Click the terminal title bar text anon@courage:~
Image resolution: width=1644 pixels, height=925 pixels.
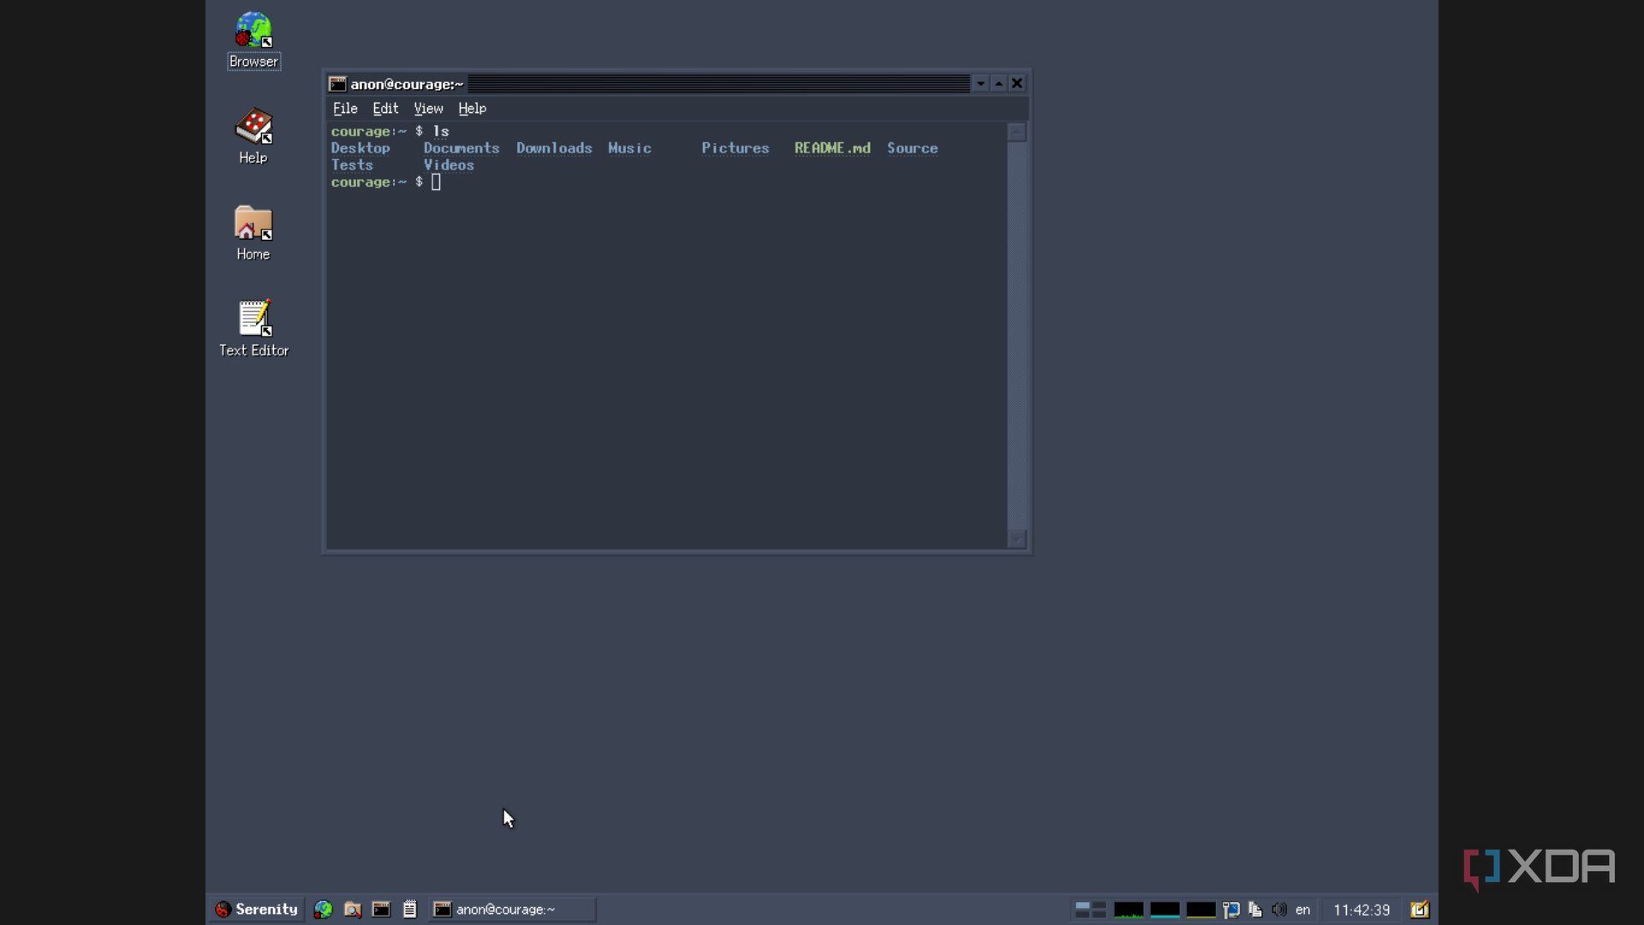click(x=407, y=84)
